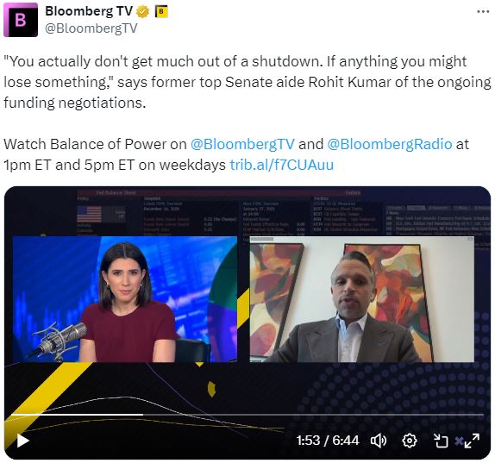Open video settings gear
The image size is (495, 463).
point(409,441)
